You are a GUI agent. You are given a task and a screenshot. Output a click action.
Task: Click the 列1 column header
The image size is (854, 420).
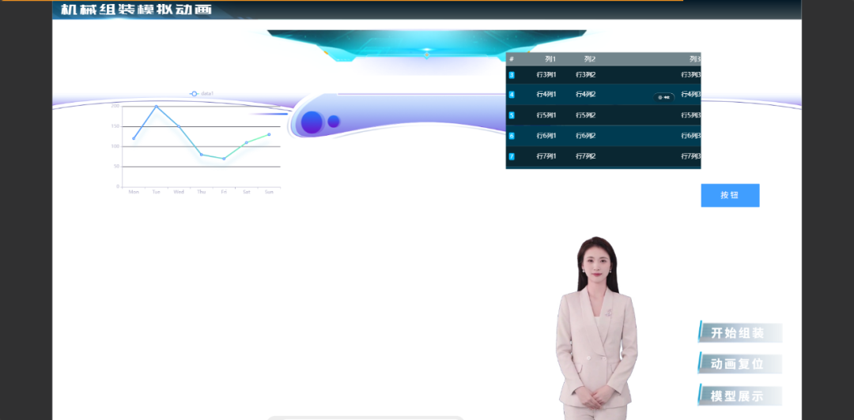[x=550, y=59]
